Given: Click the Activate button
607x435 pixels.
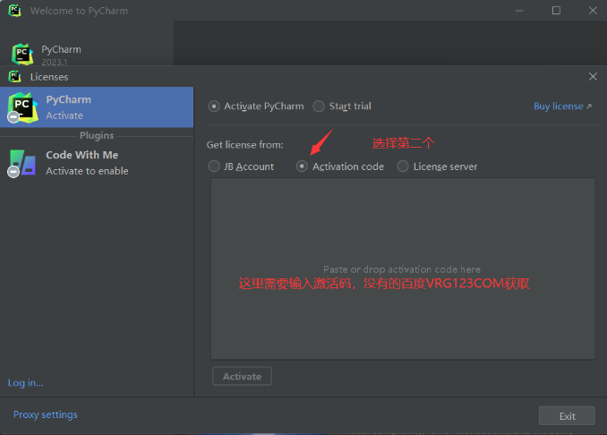Looking at the screenshot, I should pyautogui.click(x=242, y=376).
